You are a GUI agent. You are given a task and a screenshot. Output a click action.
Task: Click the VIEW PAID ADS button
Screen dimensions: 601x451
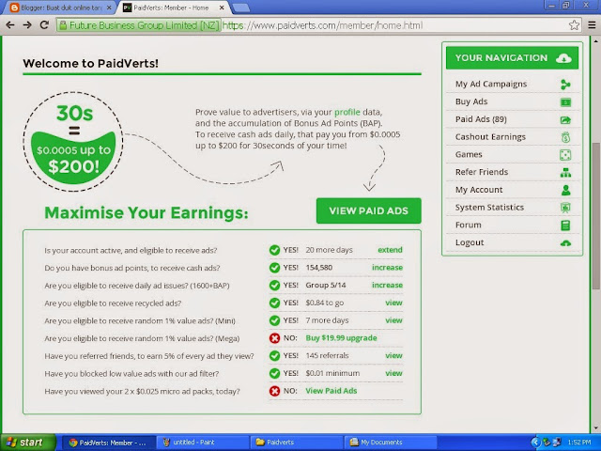(369, 210)
